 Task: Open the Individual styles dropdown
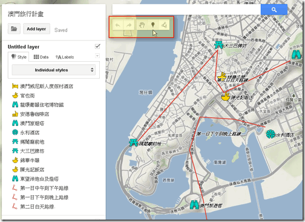click(x=53, y=70)
